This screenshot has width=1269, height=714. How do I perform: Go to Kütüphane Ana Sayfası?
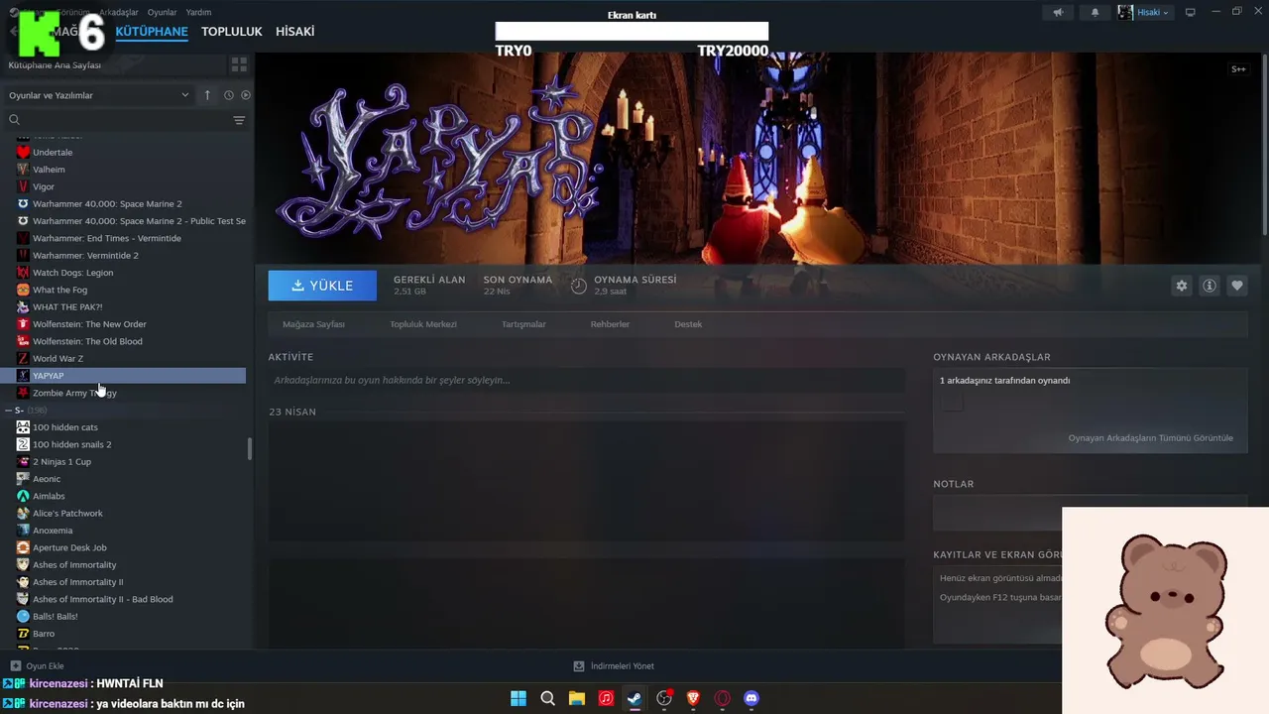point(55,65)
